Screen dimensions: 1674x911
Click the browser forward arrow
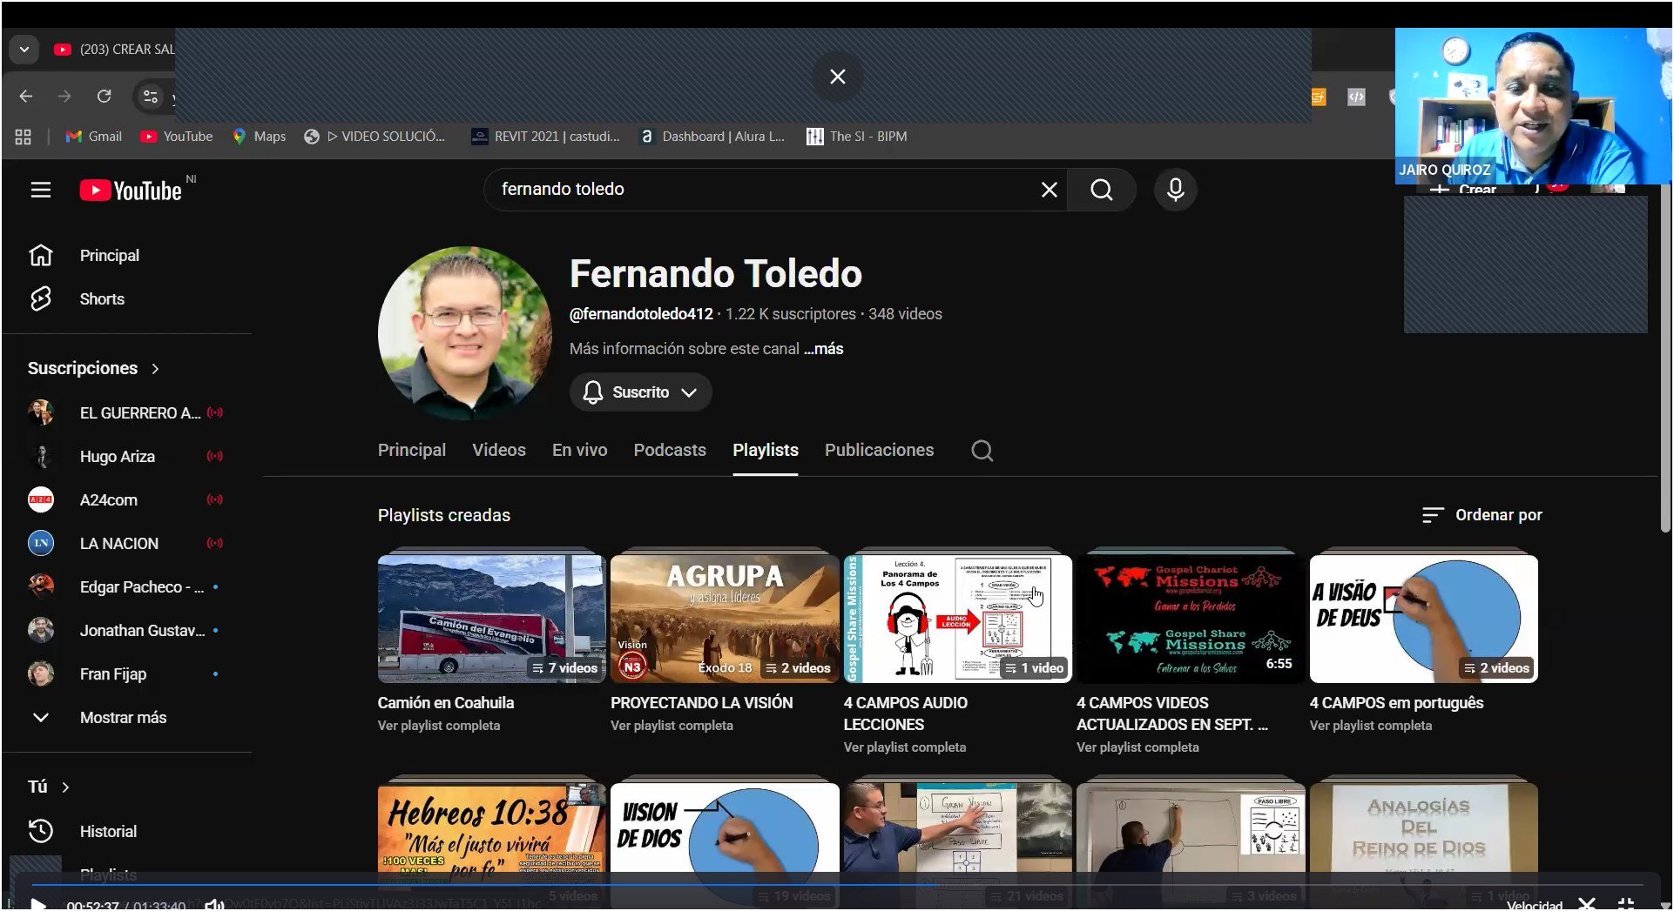point(64,97)
